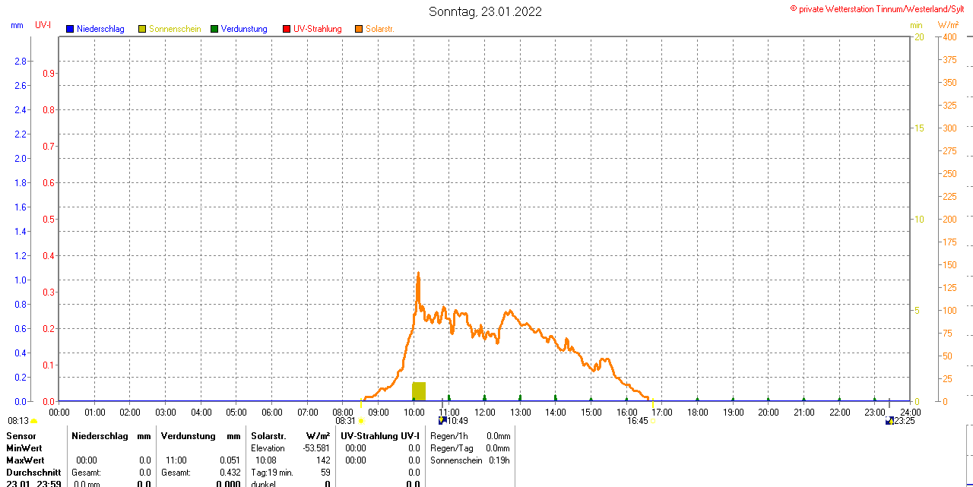973x487 pixels.
Task: Click the sunset icon at 16:45
Action: pos(652,421)
